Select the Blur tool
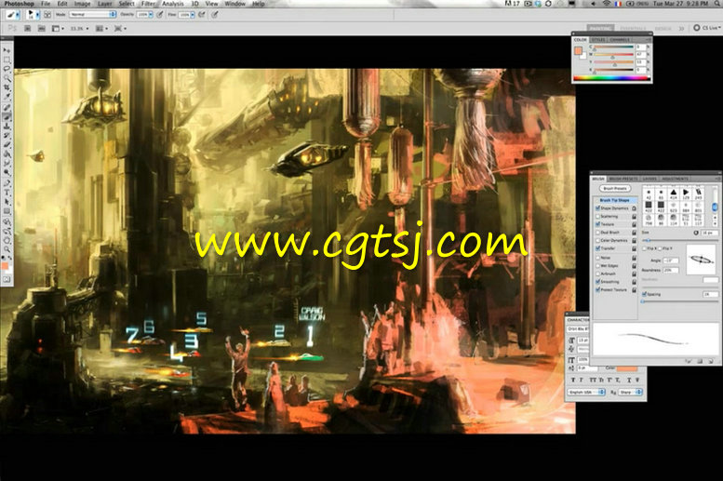Image resolution: width=723 pixels, height=481 pixels. [7, 163]
